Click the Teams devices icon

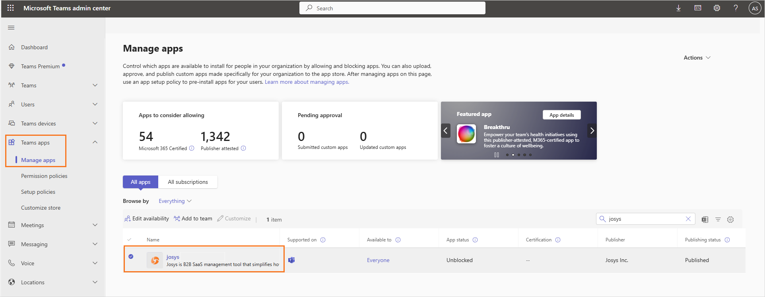click(12, 123)
